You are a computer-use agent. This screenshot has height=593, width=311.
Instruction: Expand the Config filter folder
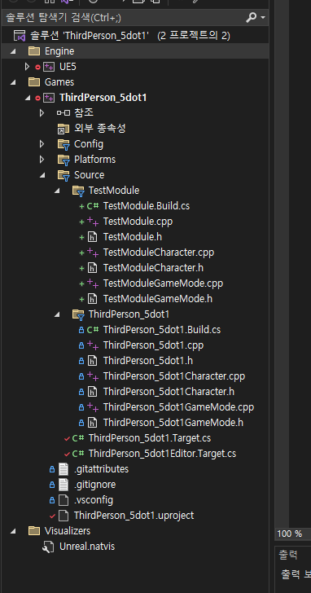click(42, 143)
